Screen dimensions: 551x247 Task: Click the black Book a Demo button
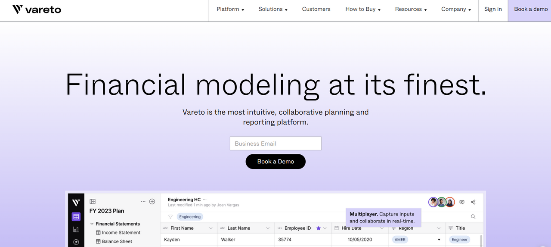click(275, 162)
